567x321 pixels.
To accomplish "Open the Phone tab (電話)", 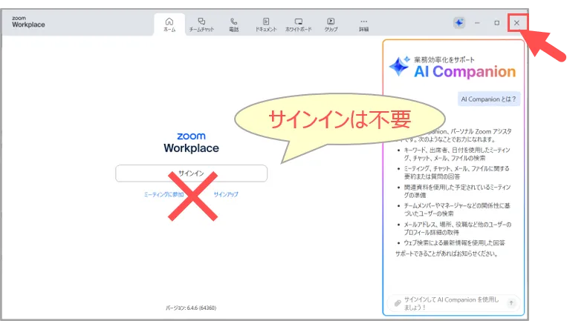I will (x=233, y=24).
